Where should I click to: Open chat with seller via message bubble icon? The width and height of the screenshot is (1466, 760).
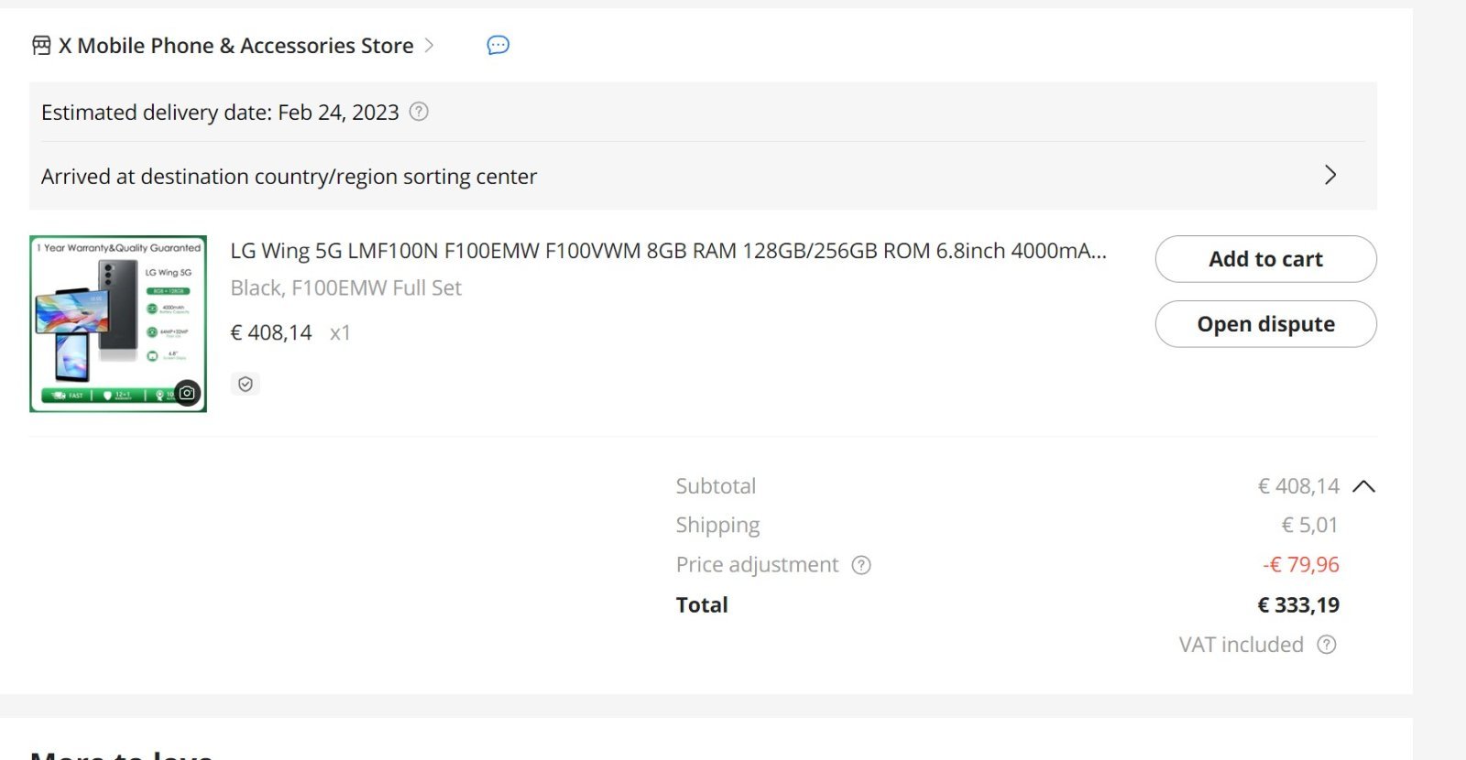498,45
